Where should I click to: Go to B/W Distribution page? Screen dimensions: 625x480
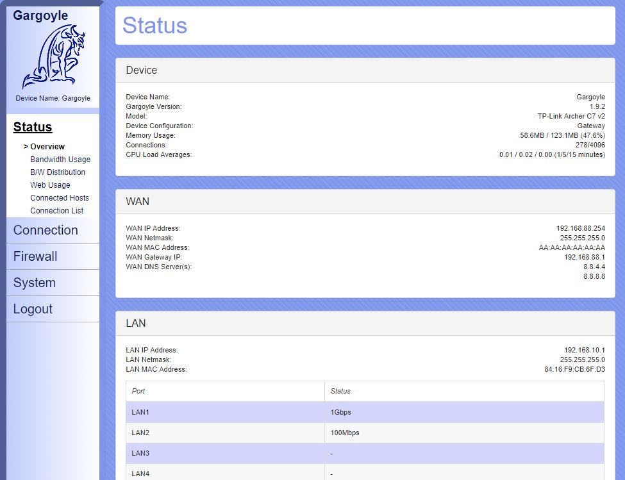click(58, 172)
